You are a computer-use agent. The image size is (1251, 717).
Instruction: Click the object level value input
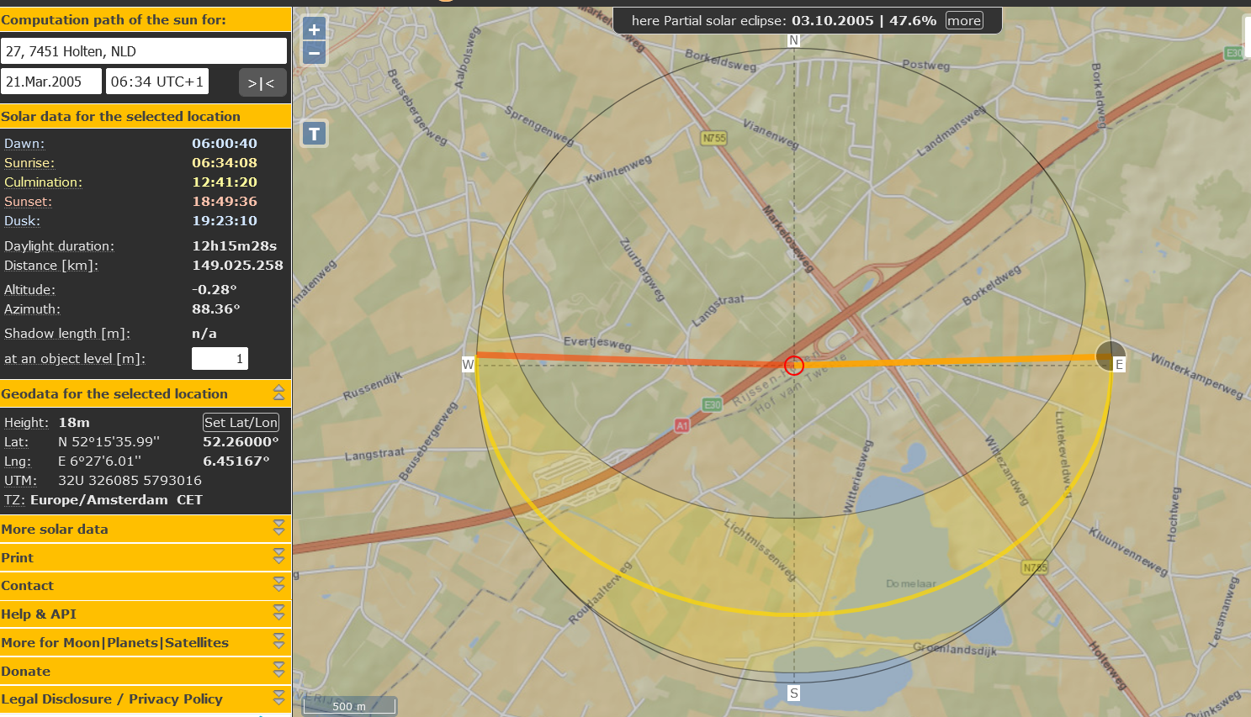220,358
